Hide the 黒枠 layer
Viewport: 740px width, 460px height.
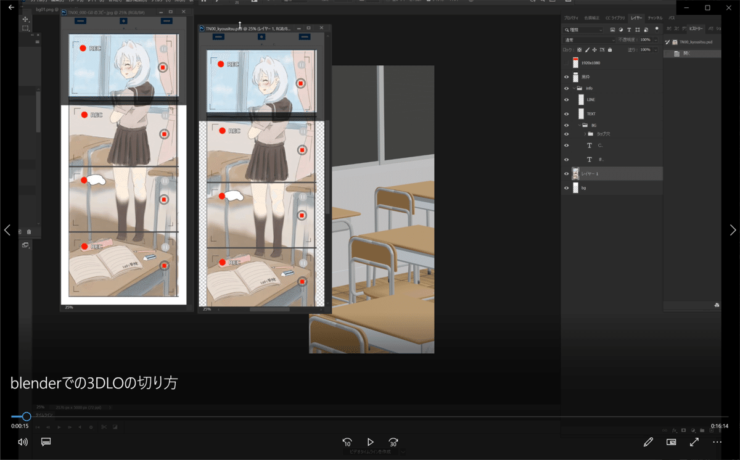click(566, 77)
